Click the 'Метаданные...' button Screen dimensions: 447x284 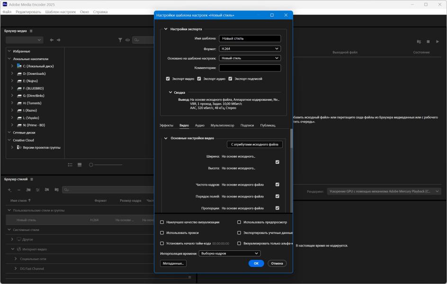point(173,263)
